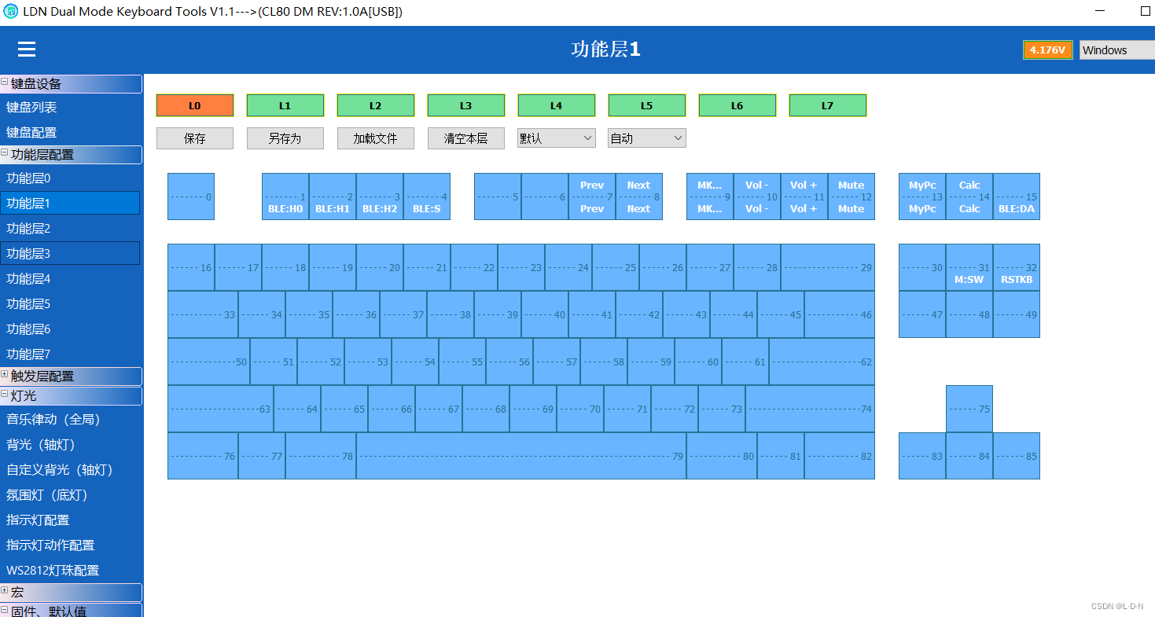The image size is (1155, 617).
Task: Click the 4.176V battery voltage indicator
Action: [1047, 50]
